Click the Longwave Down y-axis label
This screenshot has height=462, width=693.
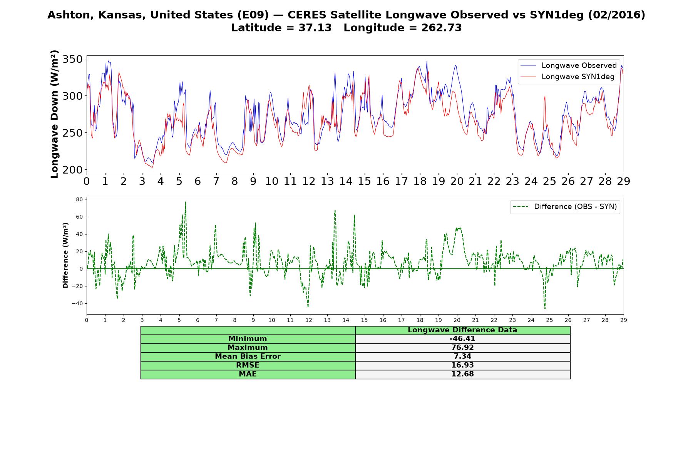pos(55,114)
